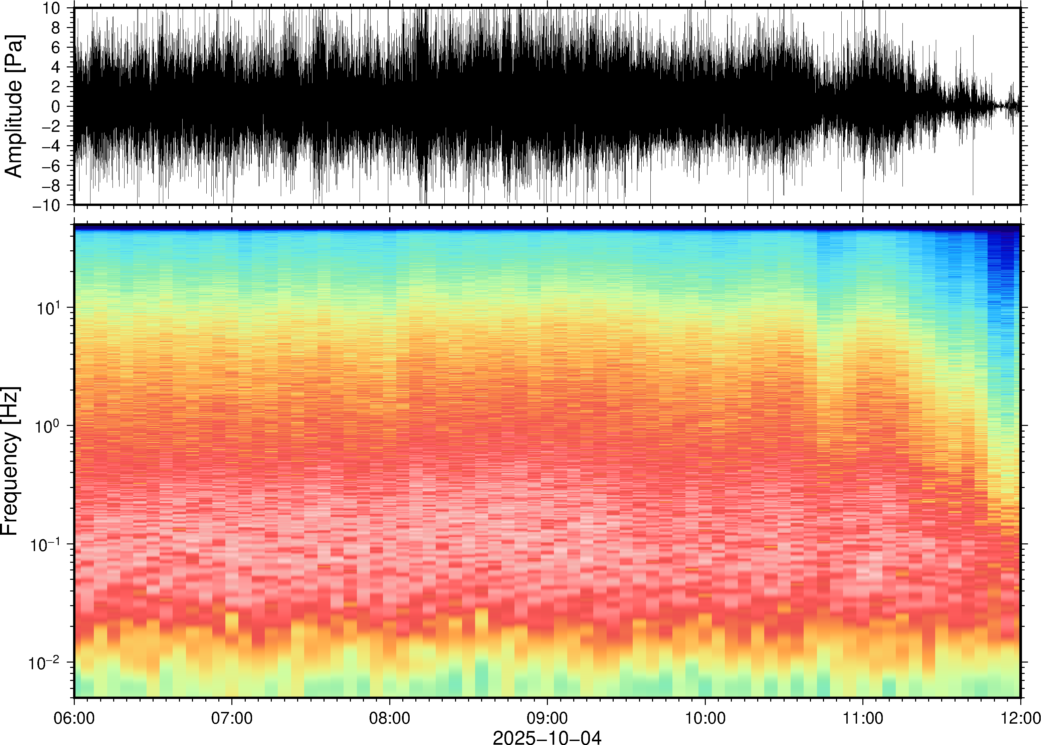Click the −10 tick on amplitude axis
Screen dimensions: 1041x745
46,206
